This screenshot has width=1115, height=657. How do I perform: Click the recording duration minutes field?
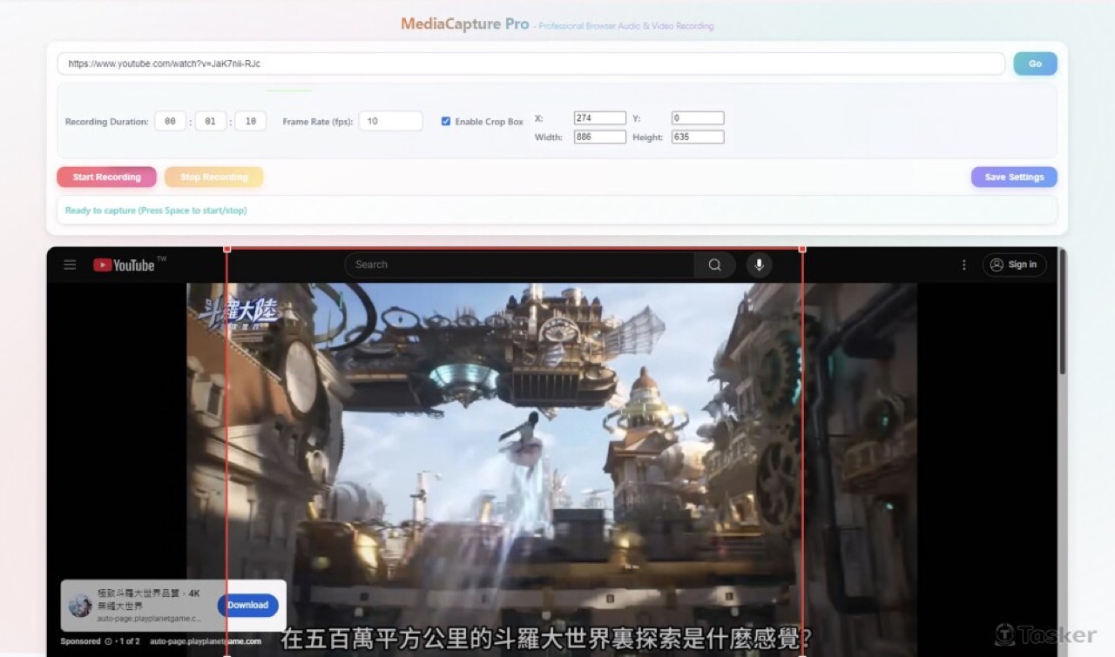point(210,121)
